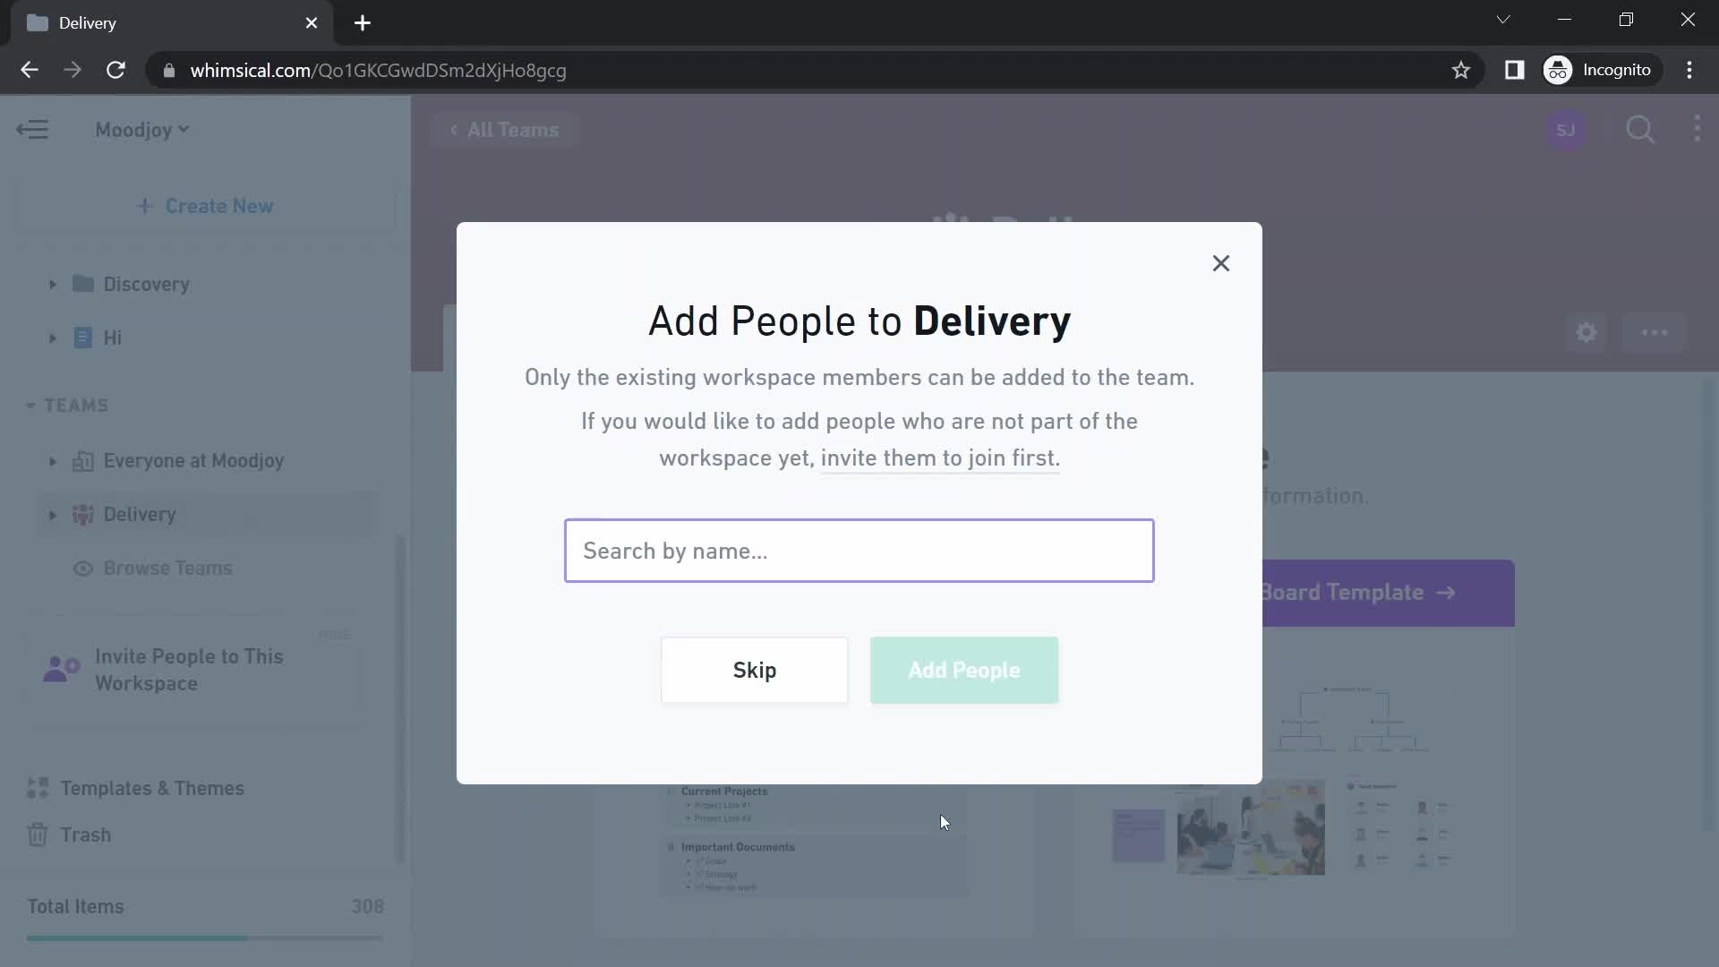The height and width of the screenshot is (967, 1719).
Task: Click the All Teams back arrow icon
Action: point(455,130)
